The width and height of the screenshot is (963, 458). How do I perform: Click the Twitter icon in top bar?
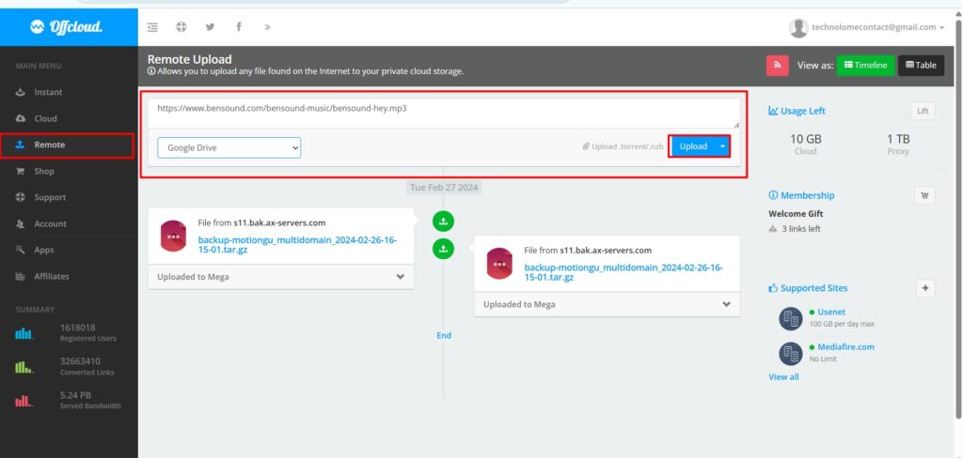[x=210, y=27]
